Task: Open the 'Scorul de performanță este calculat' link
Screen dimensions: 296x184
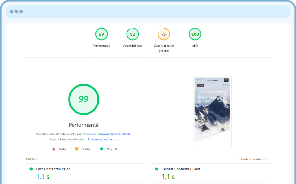Action: pos(107,134)
